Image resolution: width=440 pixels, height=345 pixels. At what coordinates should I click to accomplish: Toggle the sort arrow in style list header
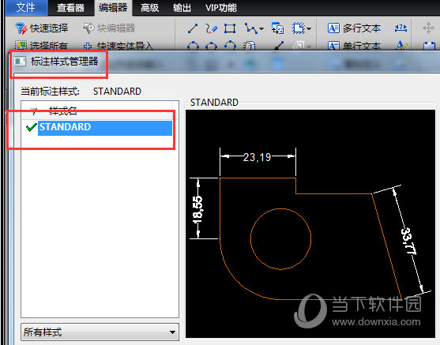34,111
